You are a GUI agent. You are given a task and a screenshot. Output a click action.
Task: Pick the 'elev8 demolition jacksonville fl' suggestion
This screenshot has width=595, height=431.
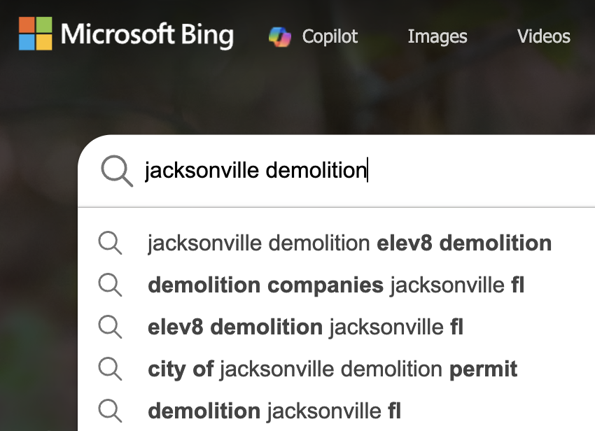[x=305, y=327]
